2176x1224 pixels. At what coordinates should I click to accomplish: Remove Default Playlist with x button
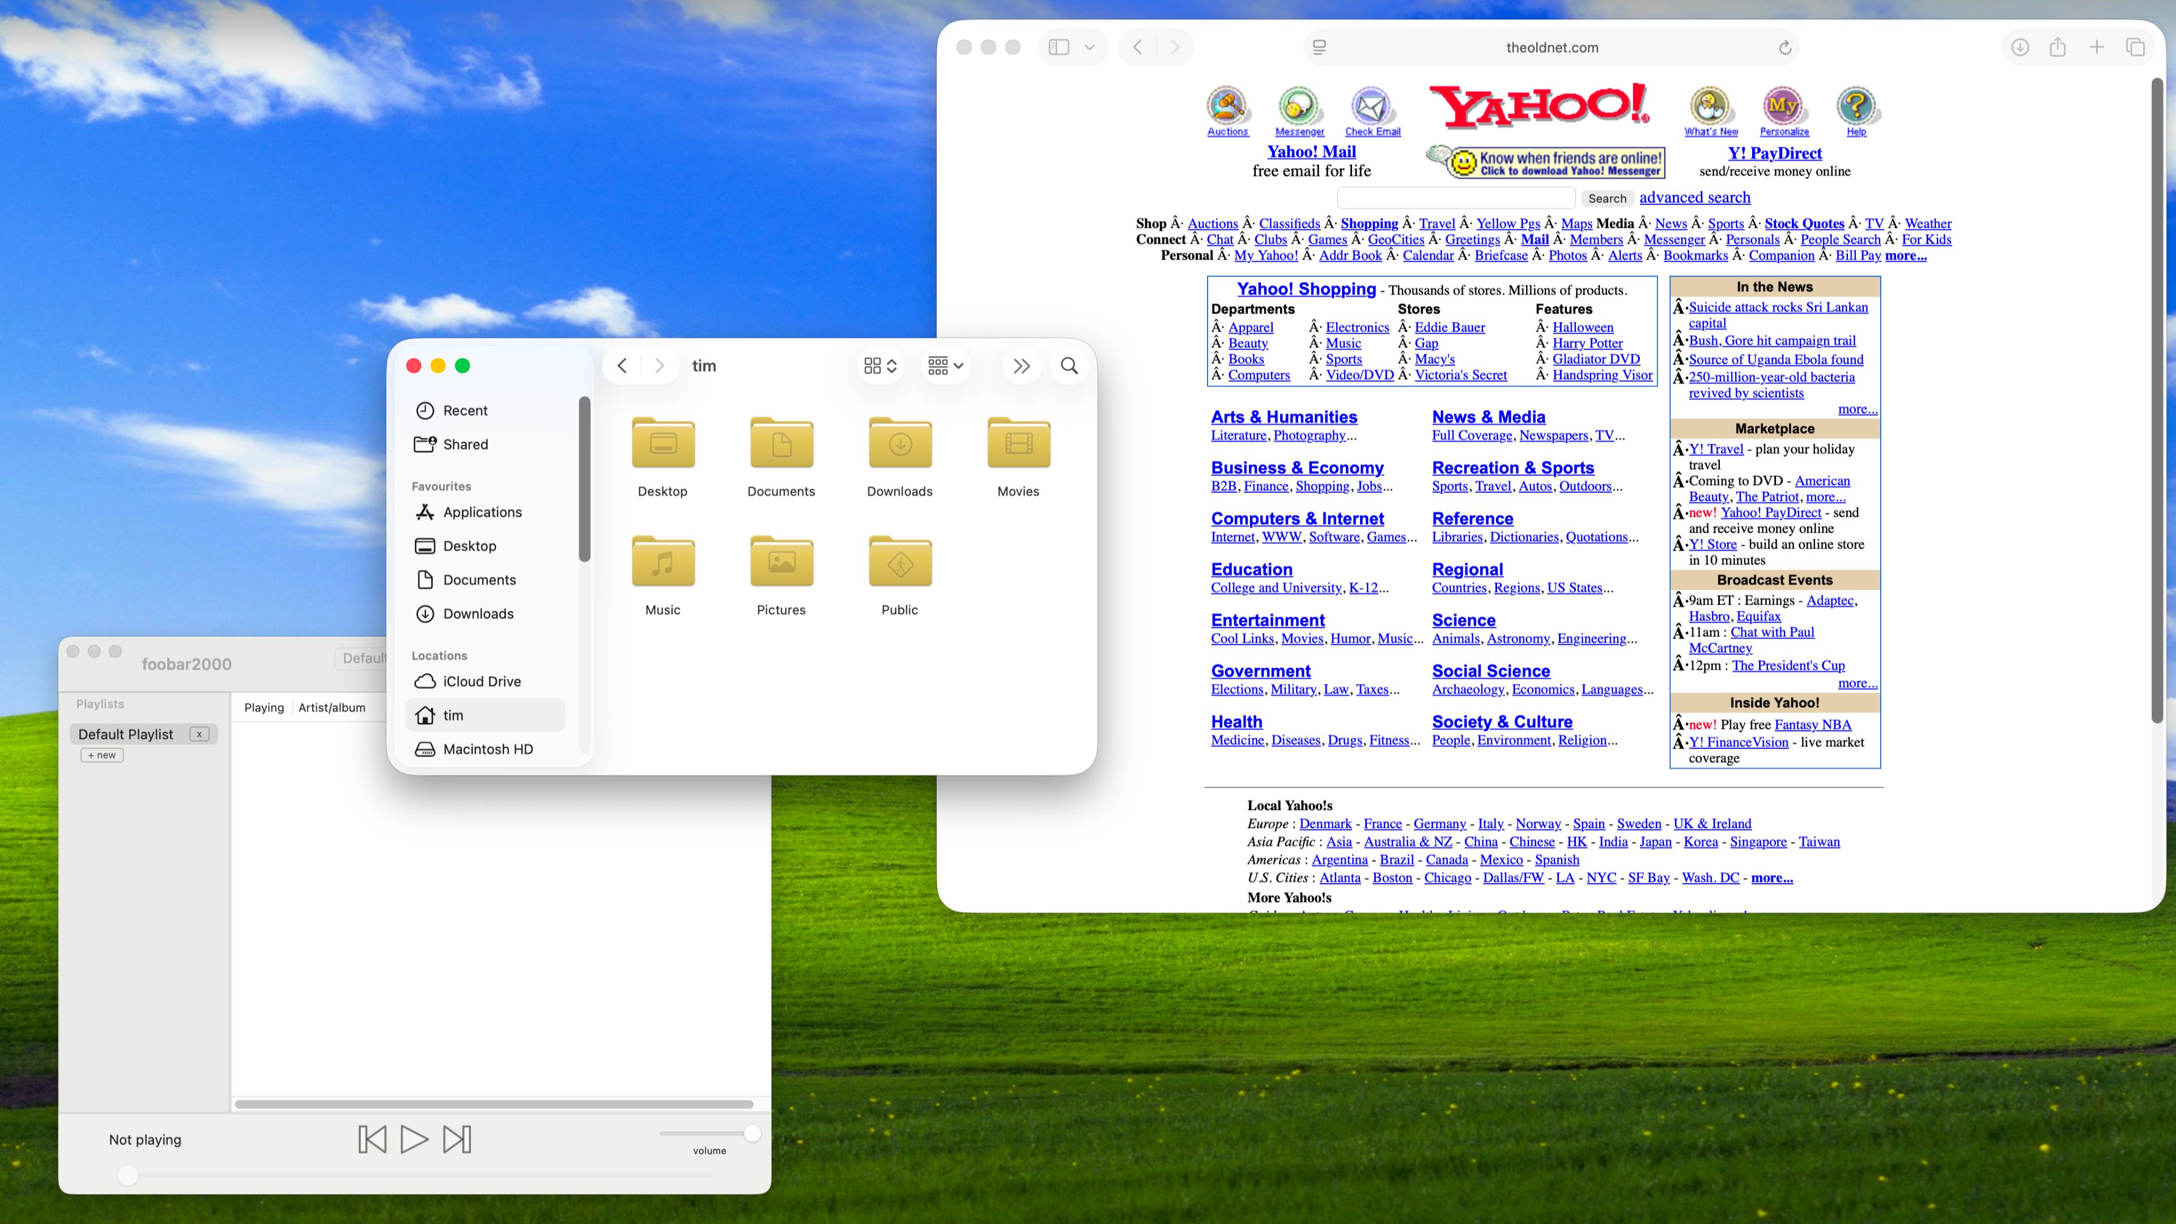tap(199, 734)
